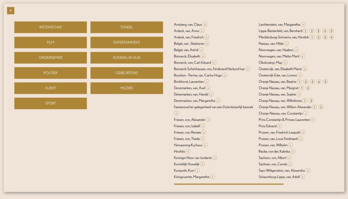Click the arrow icon next to Amsberg, van, Claus
This screenshot has height=199, width=348.
[205, 24]
